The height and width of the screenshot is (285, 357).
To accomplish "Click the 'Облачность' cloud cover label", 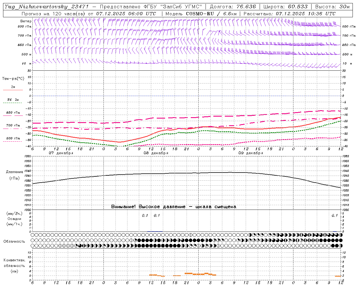I will (x=14, y=242).
